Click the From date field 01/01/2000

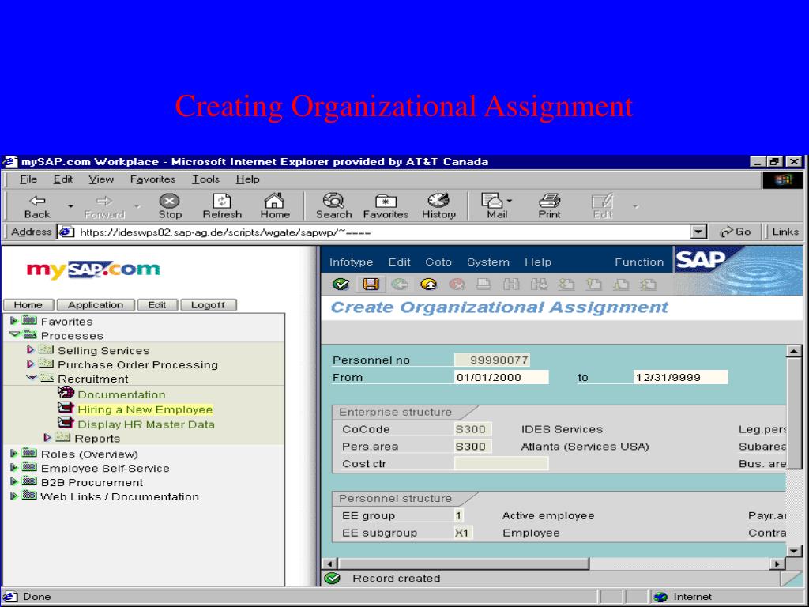click(x=502, y=377)
